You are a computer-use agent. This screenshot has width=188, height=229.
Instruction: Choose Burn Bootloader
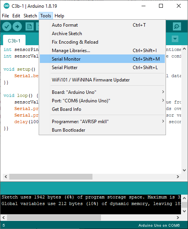[102, 130]
